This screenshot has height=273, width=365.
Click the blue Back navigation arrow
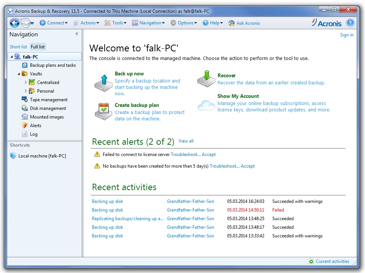(14, 23)
